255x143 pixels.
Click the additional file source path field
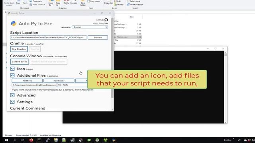(x=34, y=85)
